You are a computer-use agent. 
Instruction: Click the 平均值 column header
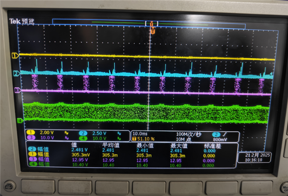pyautogui.click(x=111, y=145)
